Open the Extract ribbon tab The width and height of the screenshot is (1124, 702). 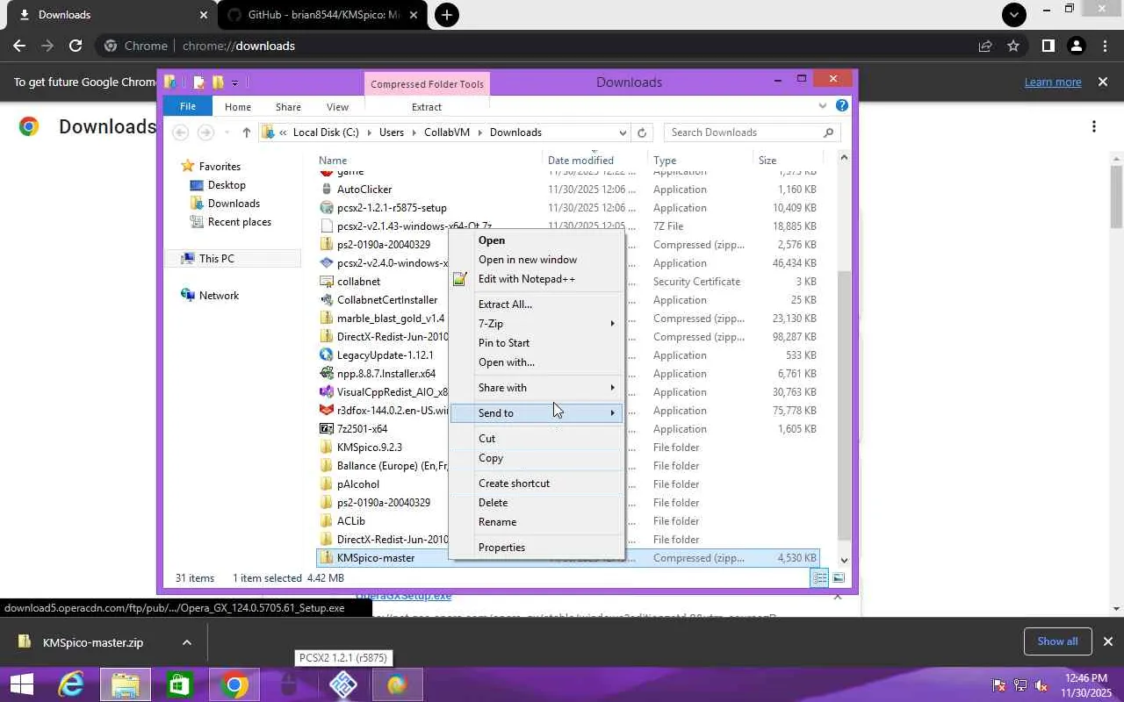click(426, 107)
